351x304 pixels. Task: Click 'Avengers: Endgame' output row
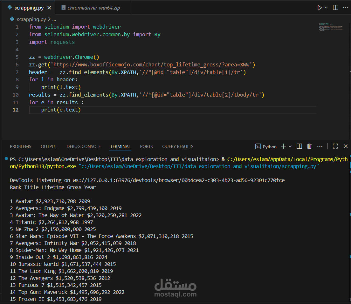tap(65, 208)
